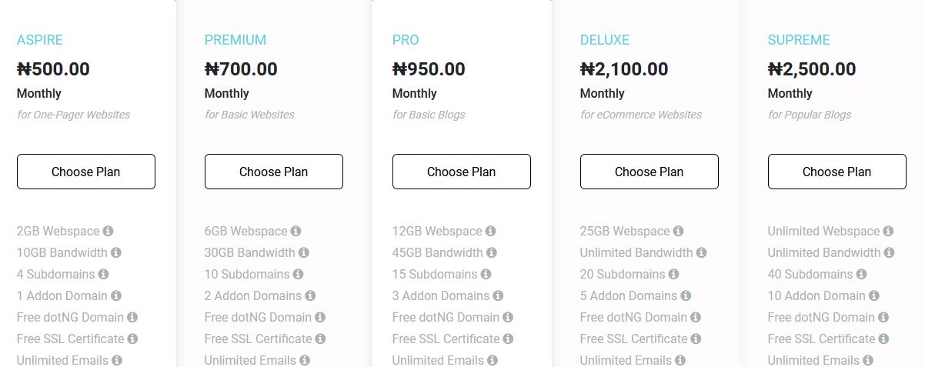Image resolution: width=925 pixels, height=367 pixels.
Task: Click info icon next to 15 Subdomains
Action: (x=486, y=274)
